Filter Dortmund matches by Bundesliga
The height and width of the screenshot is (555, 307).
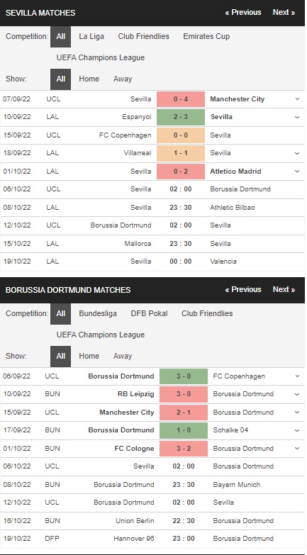98,313
